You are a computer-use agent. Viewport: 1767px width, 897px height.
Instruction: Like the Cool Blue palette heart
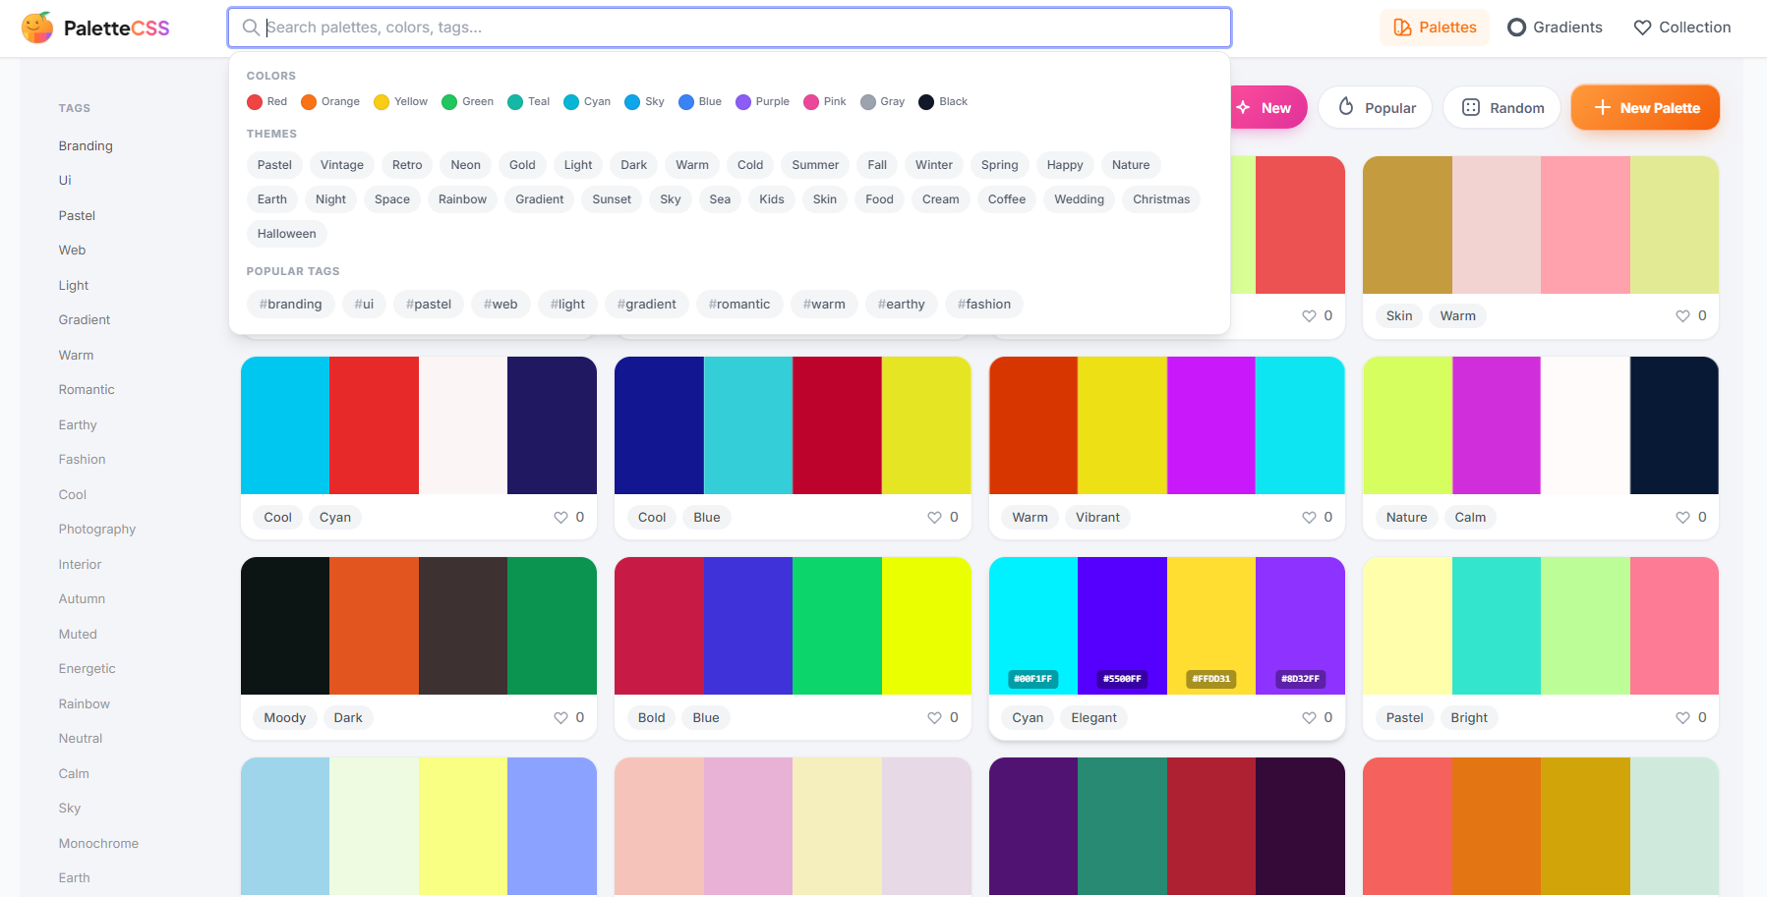[x=935, y=518]
